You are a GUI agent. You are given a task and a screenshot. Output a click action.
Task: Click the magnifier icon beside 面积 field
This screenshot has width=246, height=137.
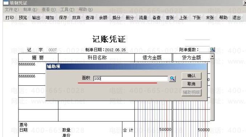[172, 78]
